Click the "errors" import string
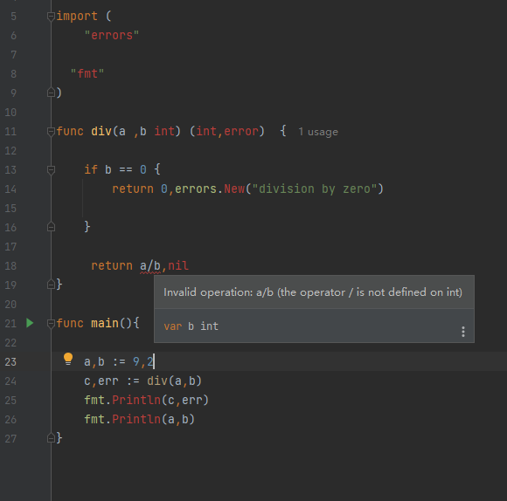Viewport: 507px width, 501px height. pyautogui.click(x=112, y=36)
